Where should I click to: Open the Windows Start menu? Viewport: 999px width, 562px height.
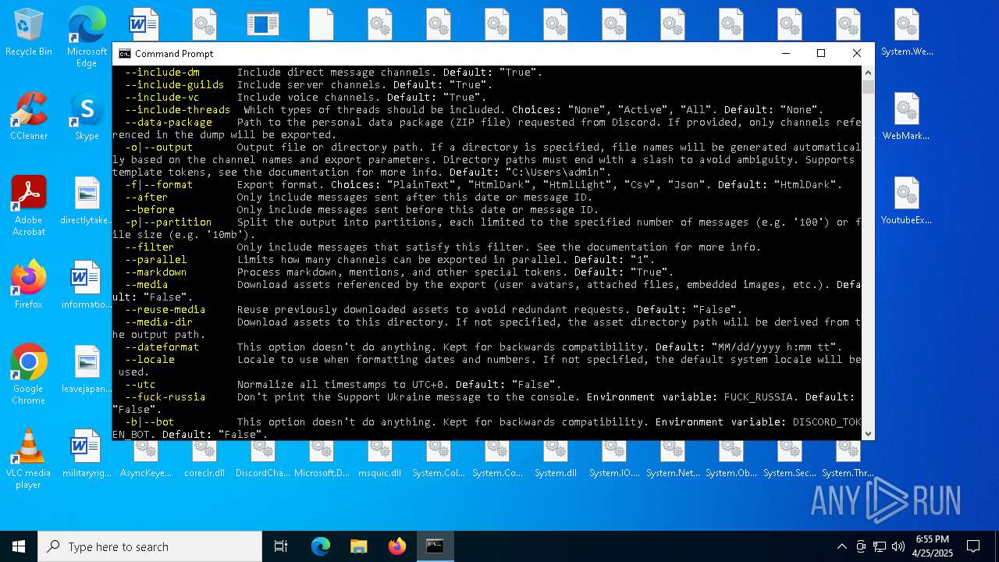[x=19, y=546]
